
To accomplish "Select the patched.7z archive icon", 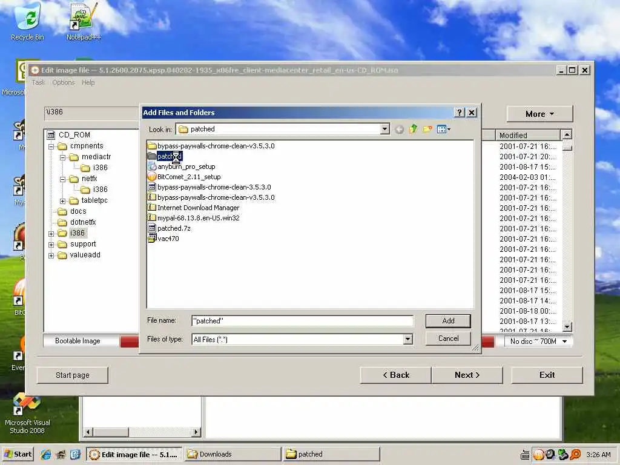I will click(x=152, y=228).
